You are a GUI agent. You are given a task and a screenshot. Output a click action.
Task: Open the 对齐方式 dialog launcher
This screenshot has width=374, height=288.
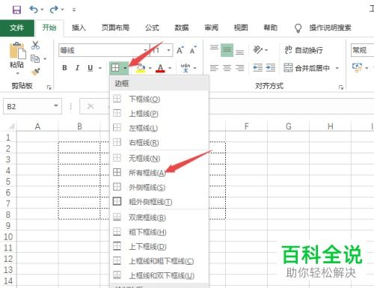tap(341, 88)
